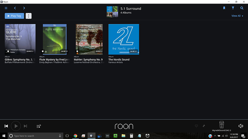Click the Cortana microphone icon
248x139 pixels.
click(x=60, y=136)
